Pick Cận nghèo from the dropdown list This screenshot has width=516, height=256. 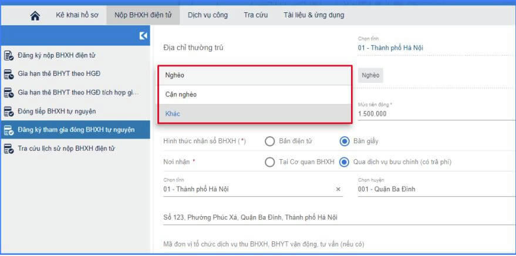pyautogui.click(x=255, y=95)
